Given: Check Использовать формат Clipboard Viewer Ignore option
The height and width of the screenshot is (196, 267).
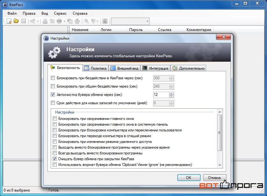Looking at the screenshot, I should tap(55, 165).
